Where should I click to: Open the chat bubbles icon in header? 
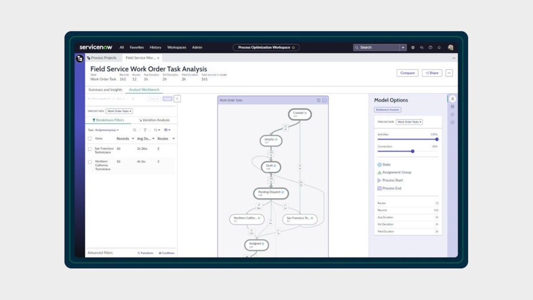coord(422,47)
